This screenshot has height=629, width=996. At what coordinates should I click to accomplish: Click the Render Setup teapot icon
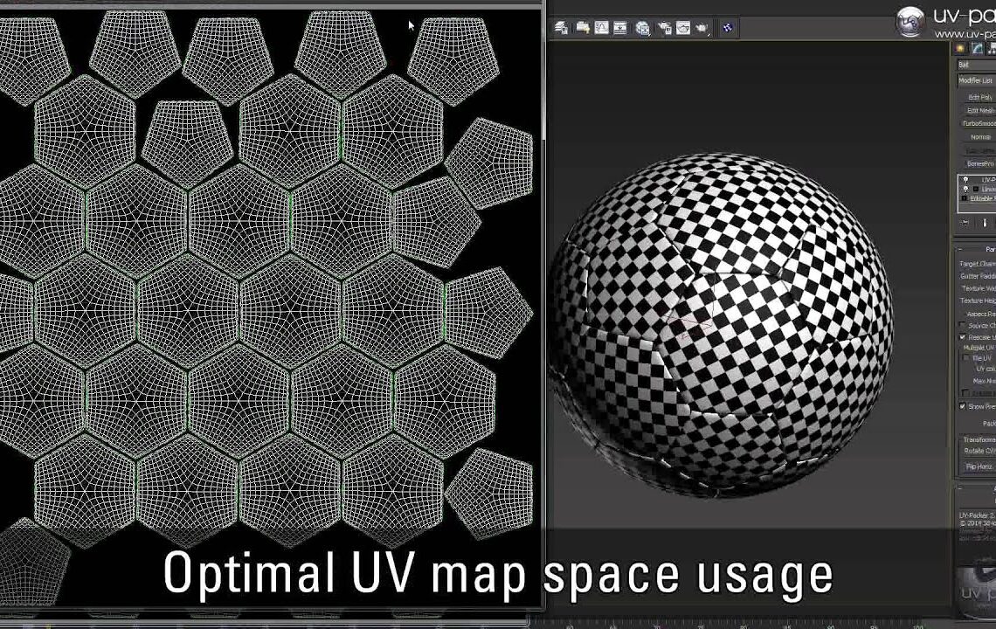pyautogui.click(x=665, y=28)
